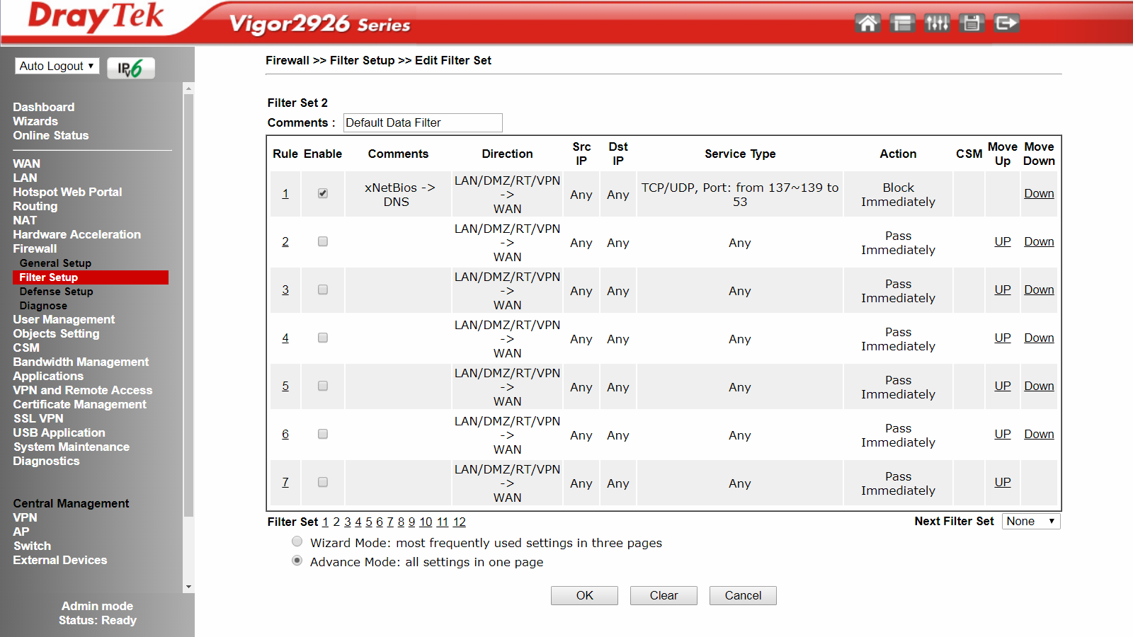
Task: Move rule 1 Down
Action: [1039, 193]
